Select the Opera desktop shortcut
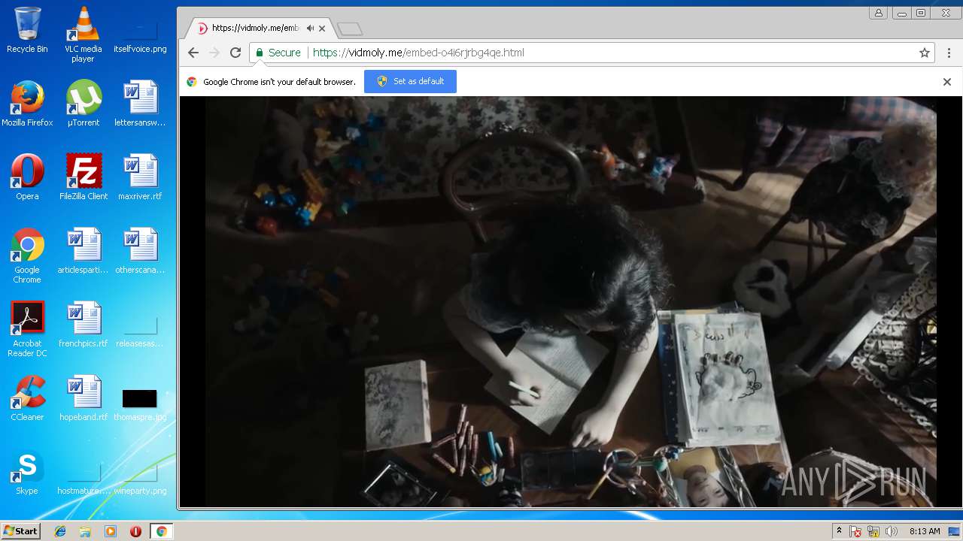963x541 pixels. 27,177
